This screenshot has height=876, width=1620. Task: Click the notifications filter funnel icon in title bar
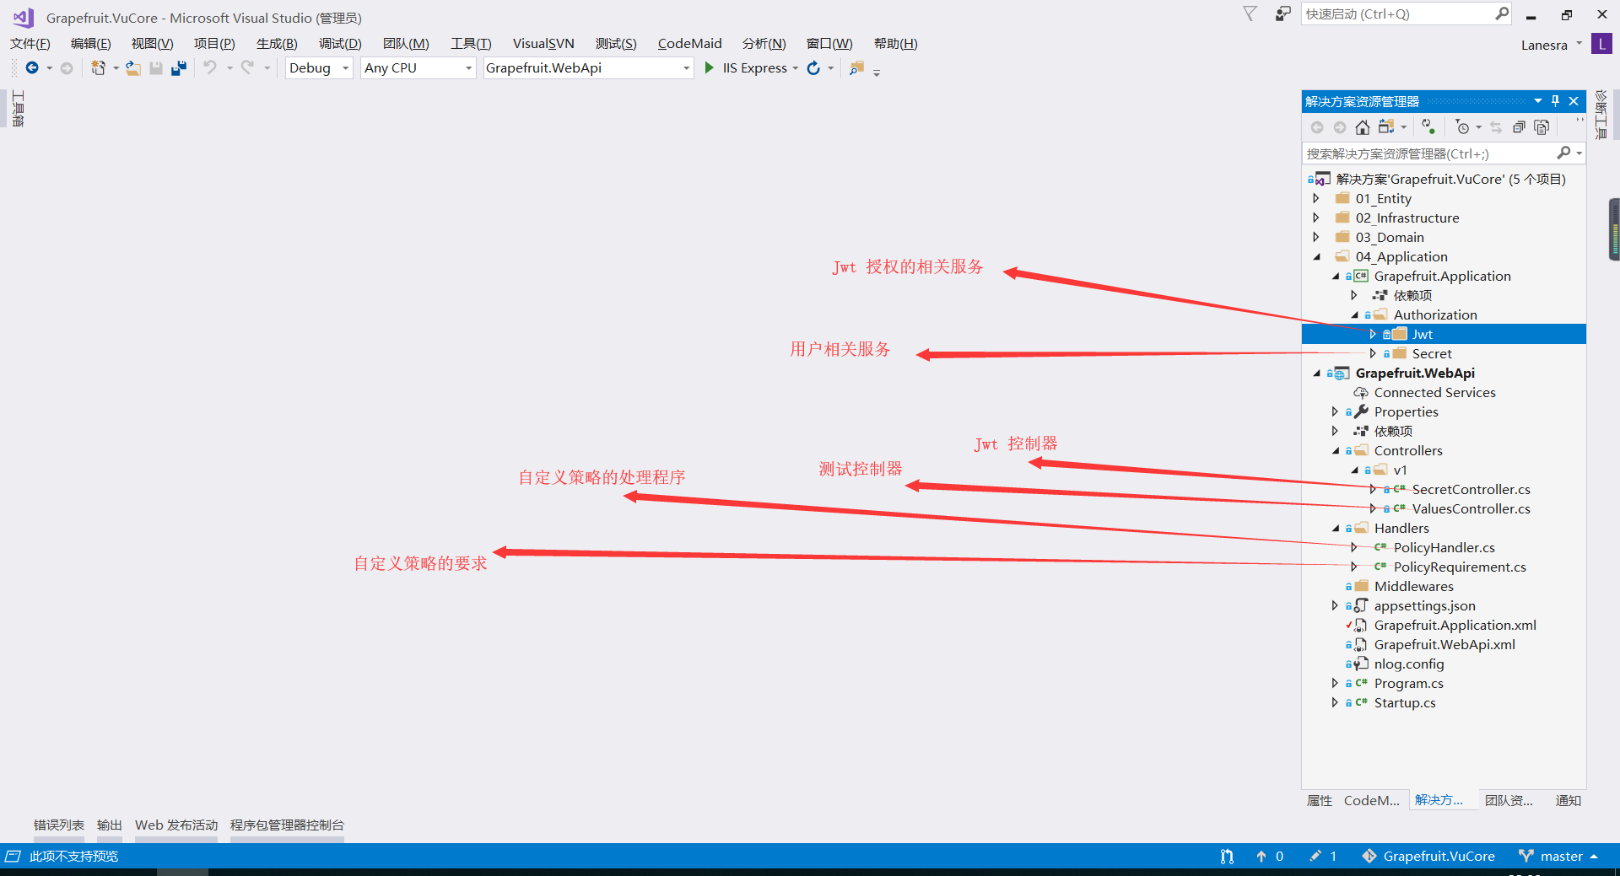coord(1250,13)
